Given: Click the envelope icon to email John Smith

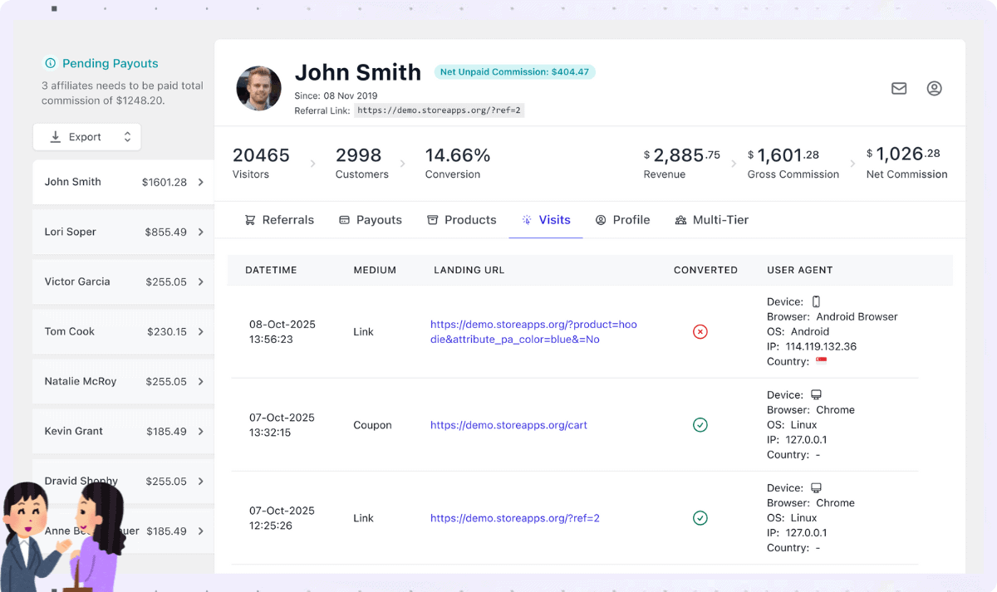Looking at the screenshot, I should click(x=898, y=88).
